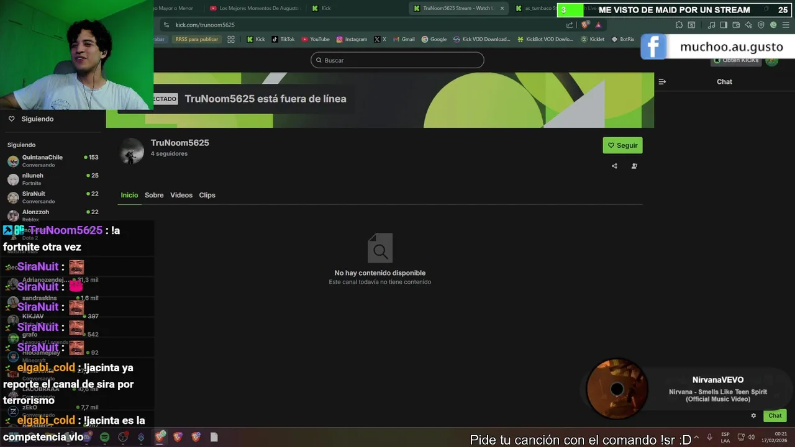Open the Videos channel tab
The width and height of the screenshot is (795, 447).
[x=181, y=195]
